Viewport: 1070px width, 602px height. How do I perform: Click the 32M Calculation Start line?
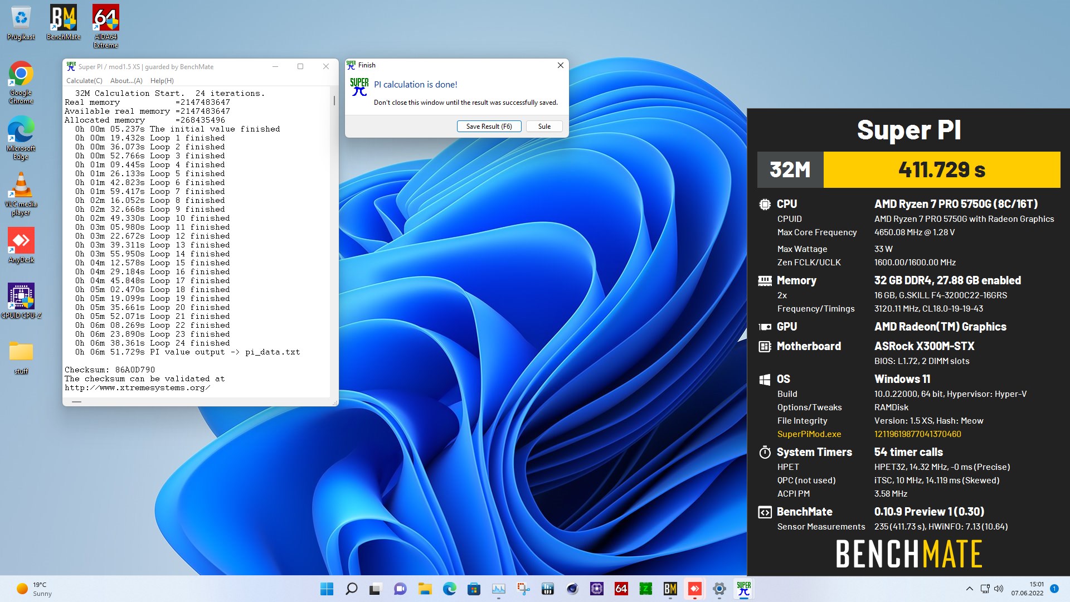click(170, 94)
